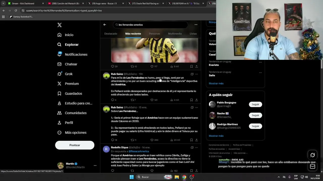The width and height of the screenshot is (323, 181).
Task: Open browser tab list dropdown
Action: (3, 4)
